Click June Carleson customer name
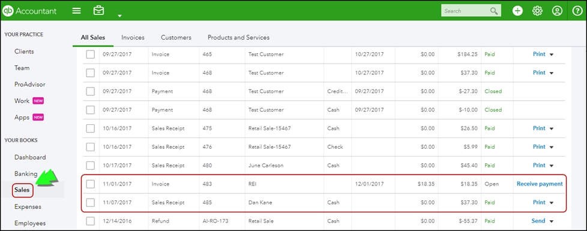The image size is (587, 231). [x=266, y=166]
